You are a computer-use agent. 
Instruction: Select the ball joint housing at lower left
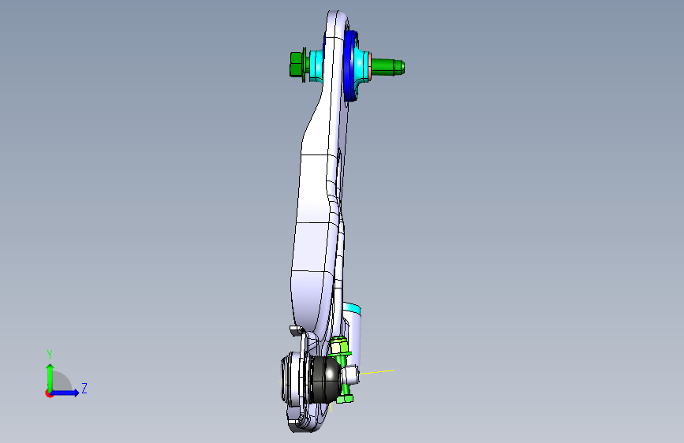tap(295, 380)
